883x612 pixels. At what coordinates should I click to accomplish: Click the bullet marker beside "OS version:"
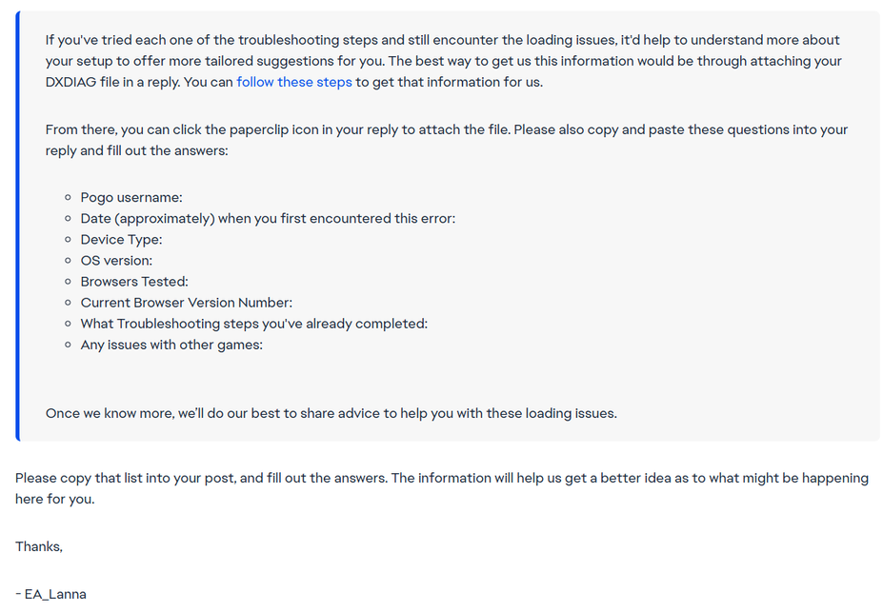pos(69,261)
